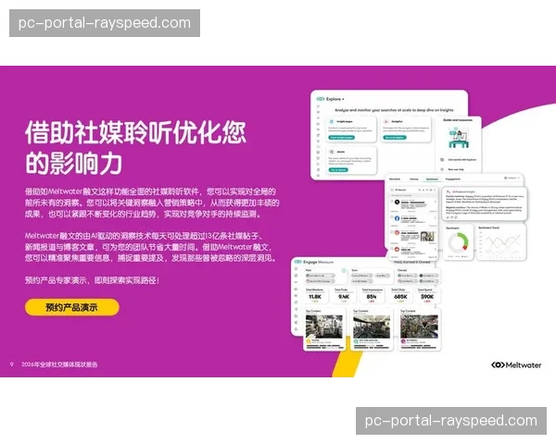Tick the All Results checkbox
The height and width of the screenshot is (444, 556).
392,190
